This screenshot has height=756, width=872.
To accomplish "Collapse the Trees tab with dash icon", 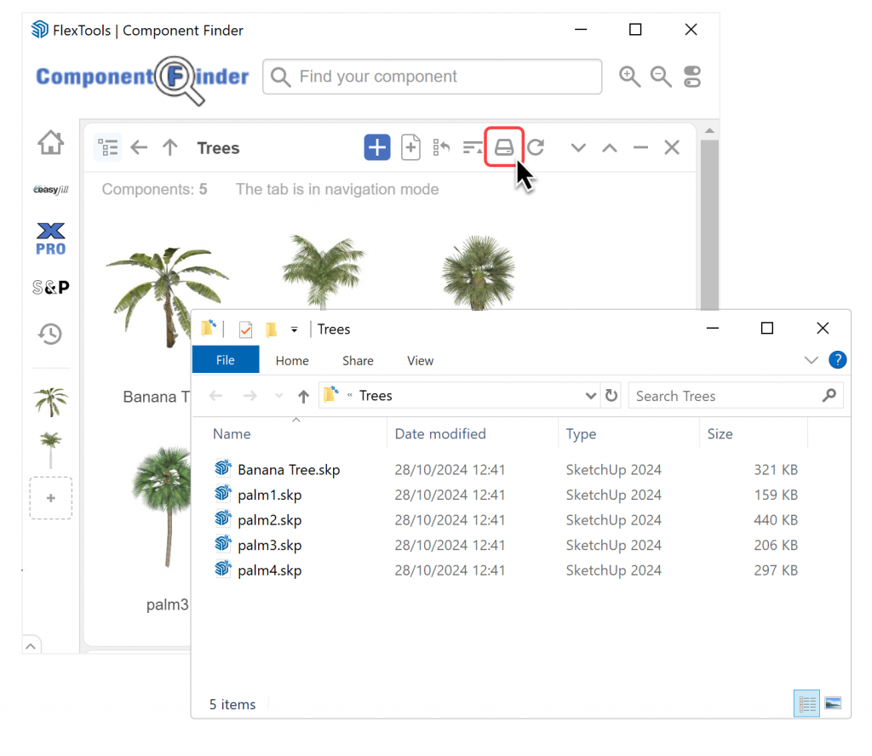I will [640, 148].
